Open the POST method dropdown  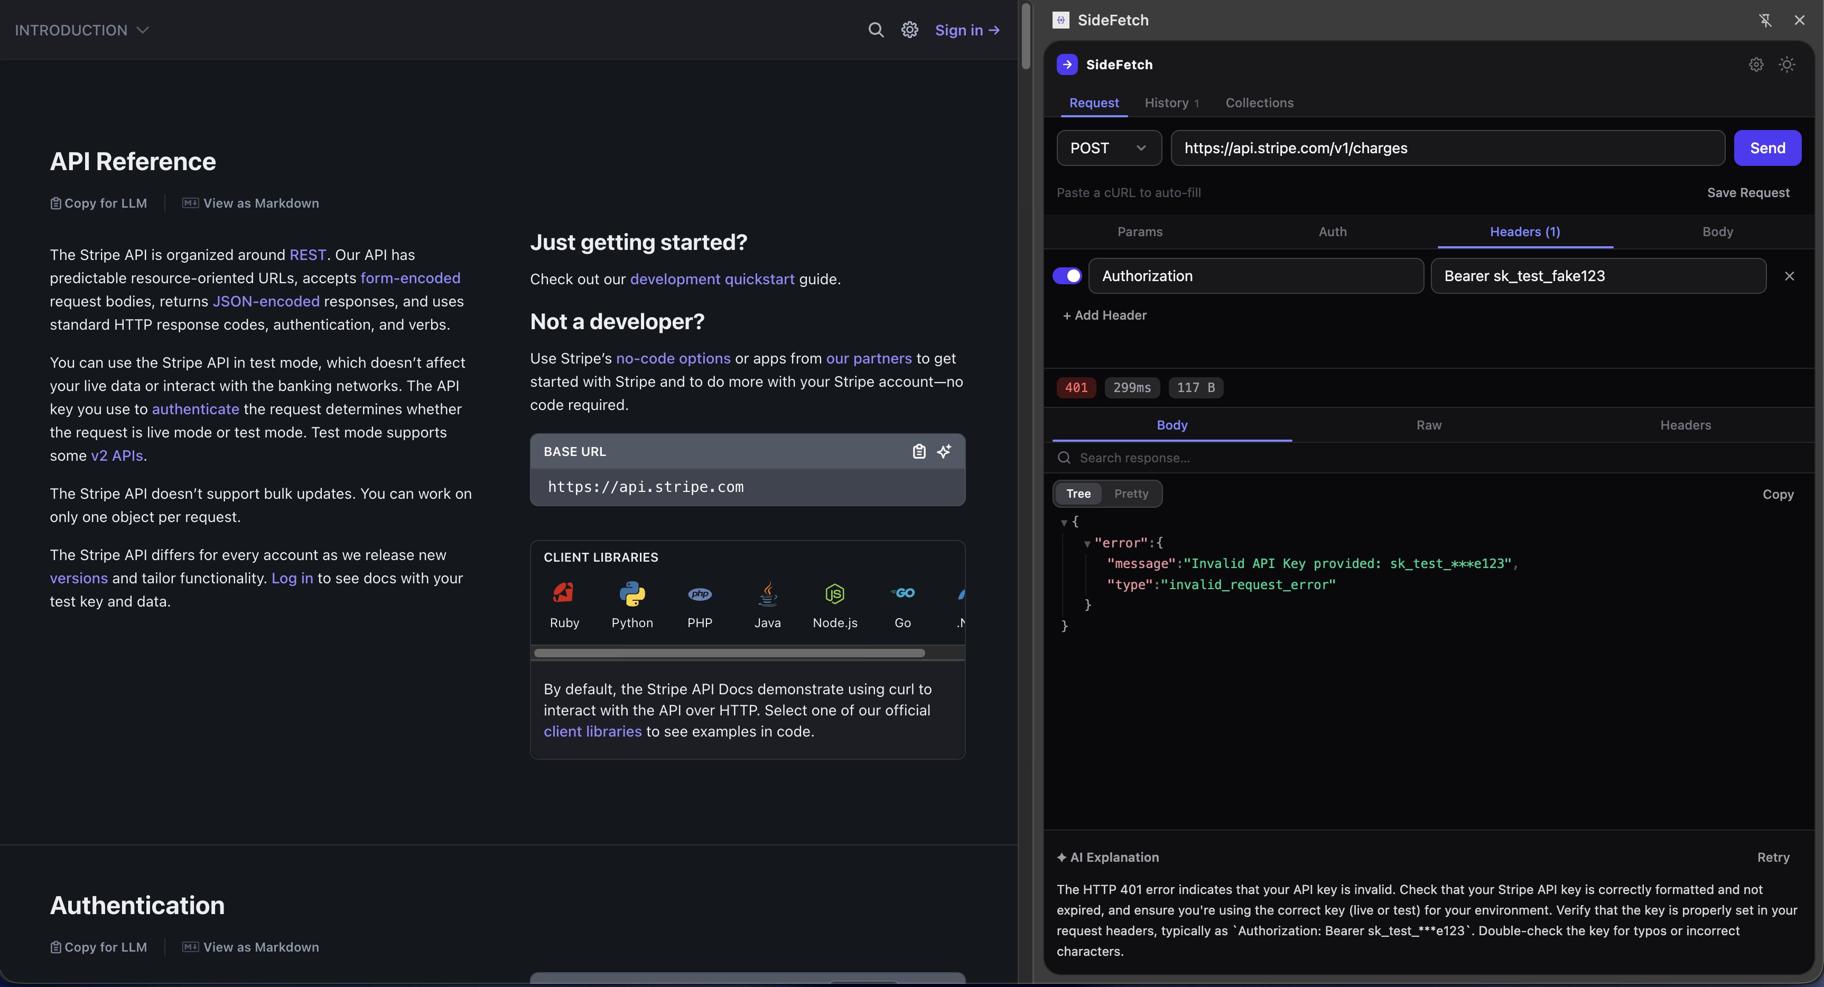click(1109, 148)
